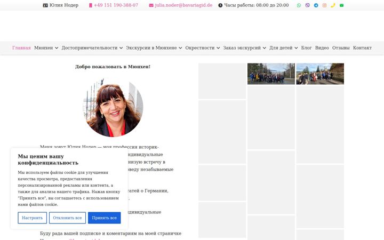Click the round portrait photo of the guide
The width and height of the screenshot is (384, 240).
tap(113, 108)
